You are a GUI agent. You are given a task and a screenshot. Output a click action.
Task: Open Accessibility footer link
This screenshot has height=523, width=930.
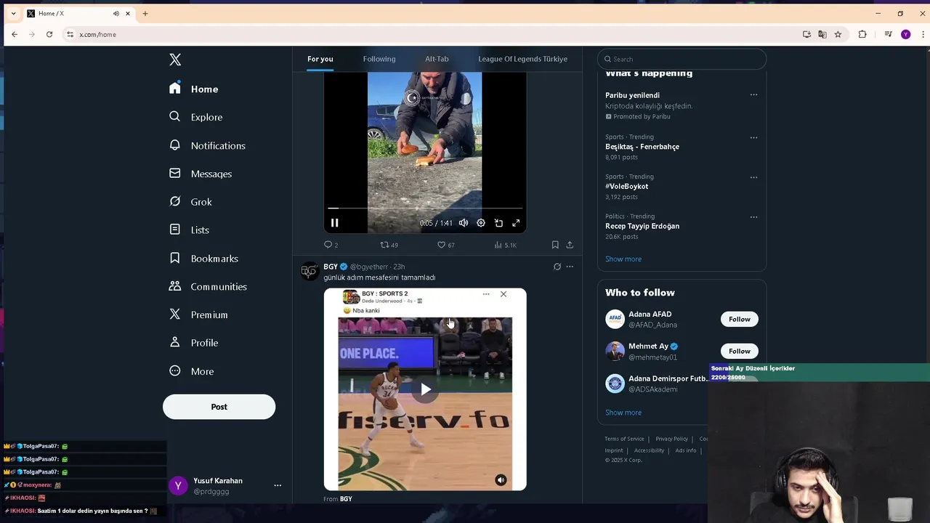click(x=649, y=450)
